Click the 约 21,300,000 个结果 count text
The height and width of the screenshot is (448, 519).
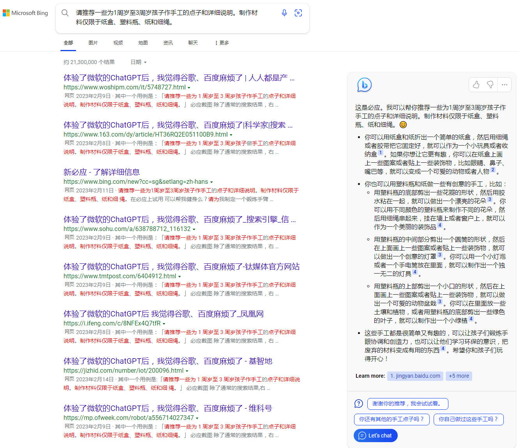click(89, 62)
